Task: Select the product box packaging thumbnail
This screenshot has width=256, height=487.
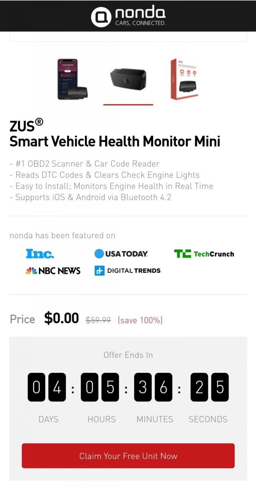Action: click(184, 79)
